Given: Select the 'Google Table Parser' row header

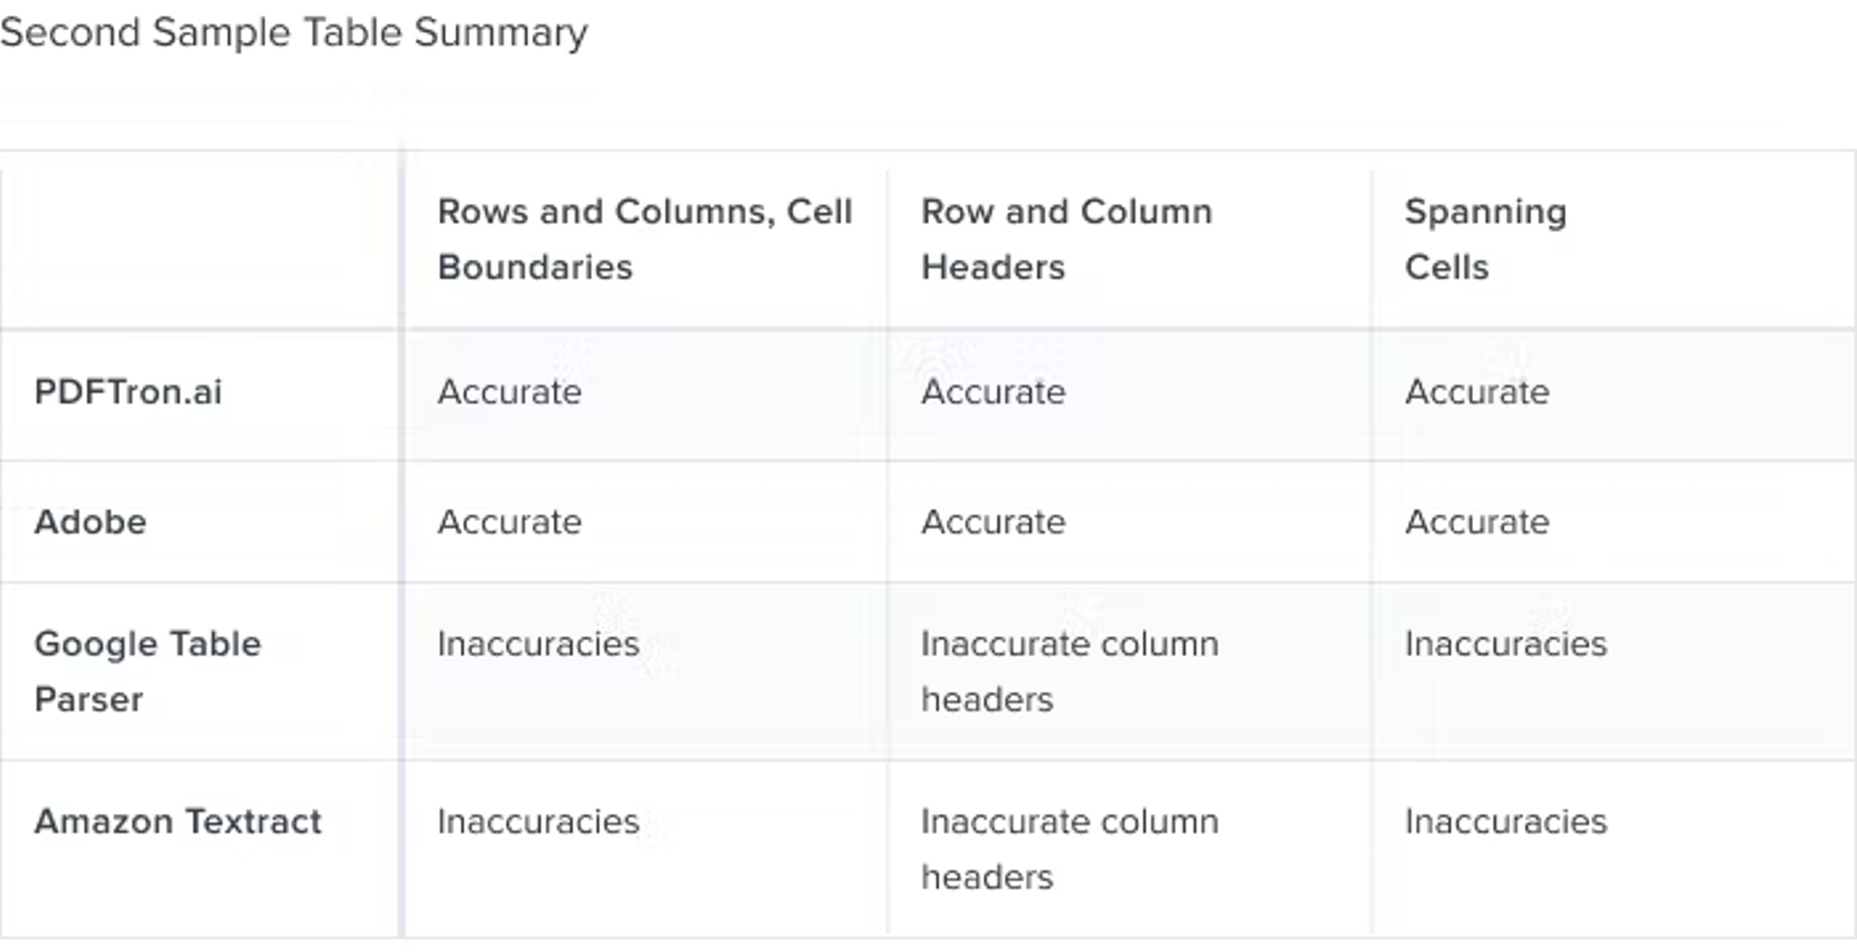Looking at the screenshot, I should (148, 671).
